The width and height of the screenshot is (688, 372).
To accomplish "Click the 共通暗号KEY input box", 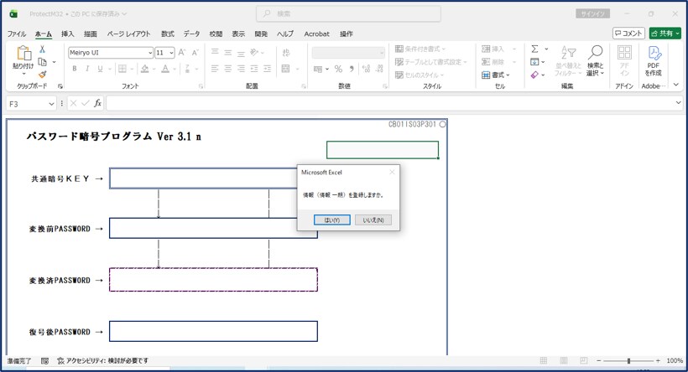I will [204, 178].
